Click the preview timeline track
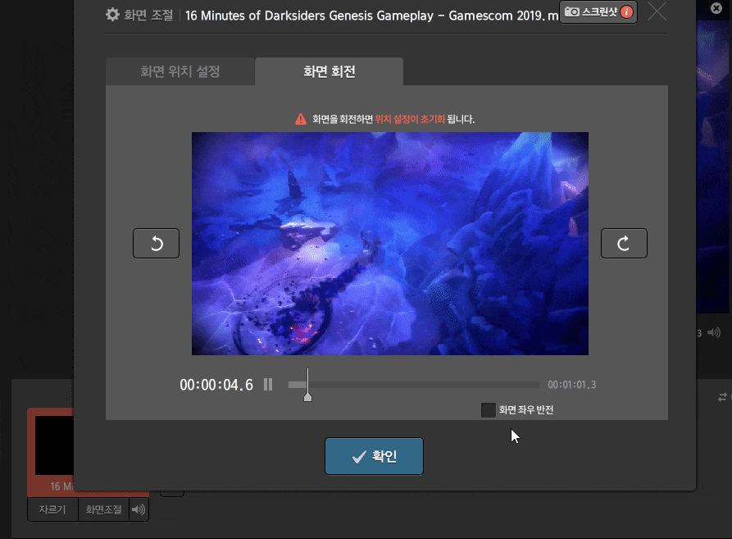This screenshot has height=539, width=732. click(414, 385)
